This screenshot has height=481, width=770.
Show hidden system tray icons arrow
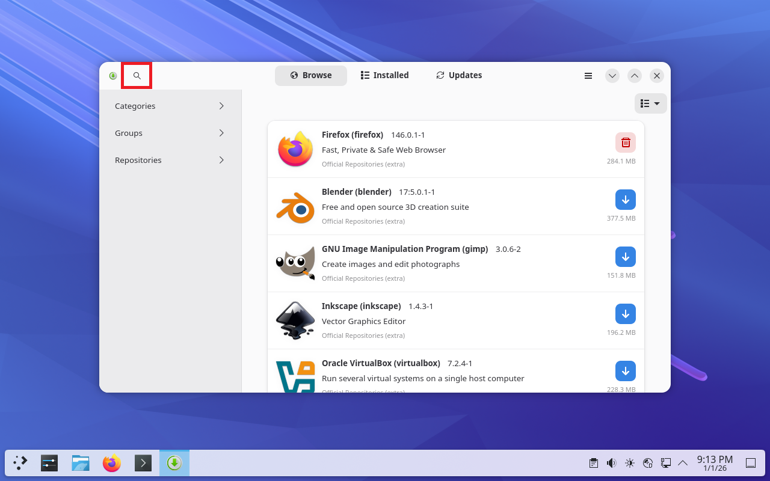[683, 463]
